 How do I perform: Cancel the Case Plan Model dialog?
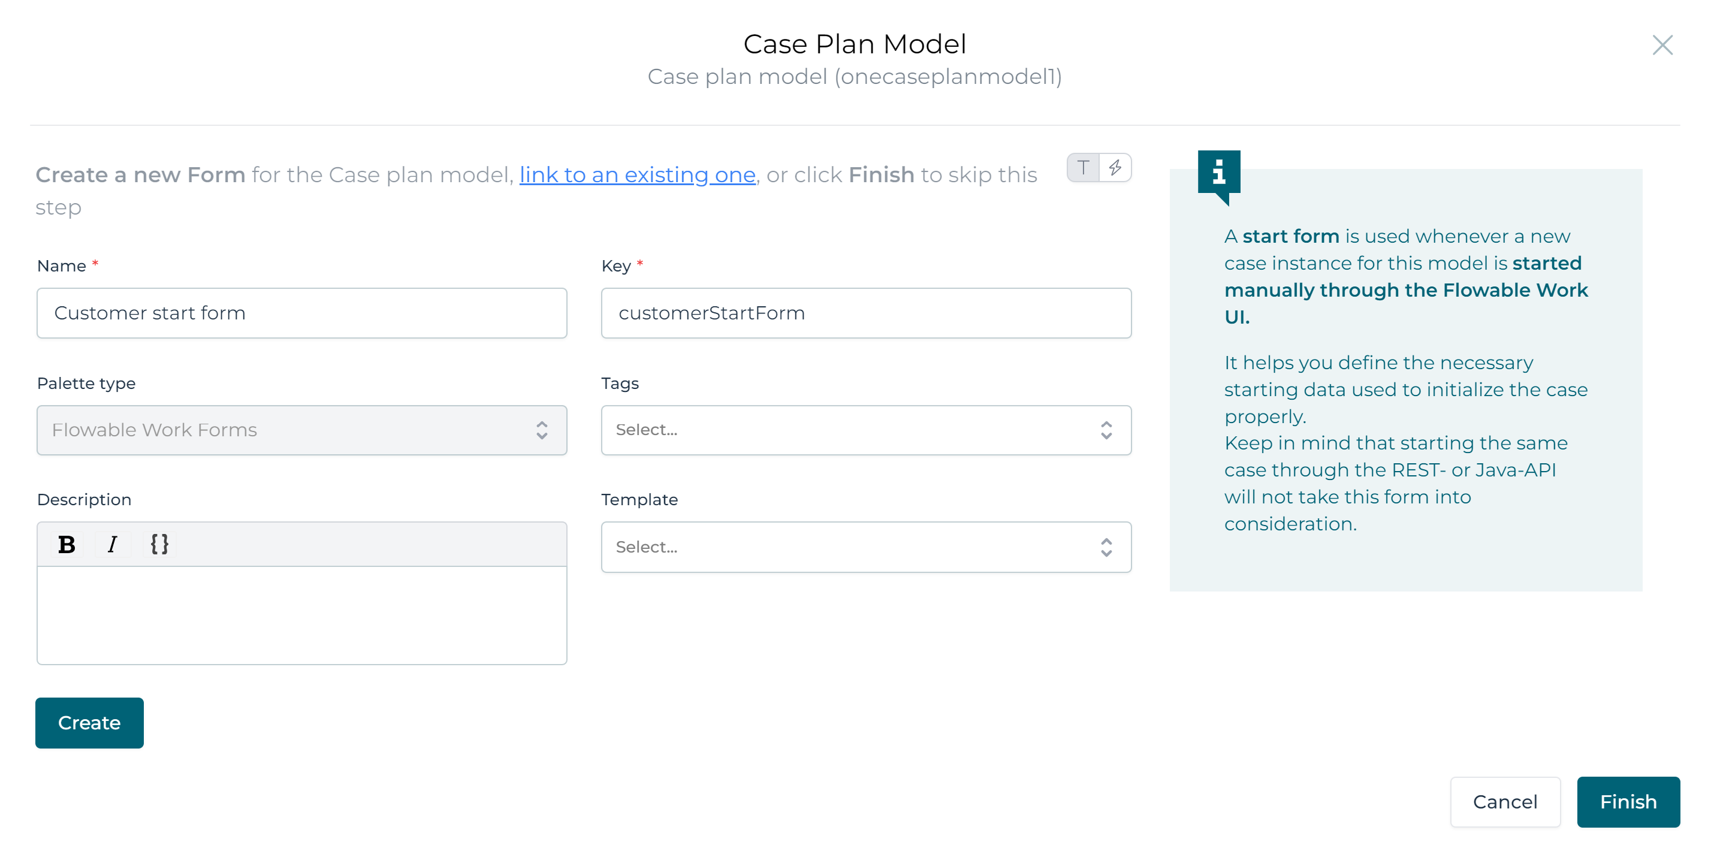pos(1505,802)
